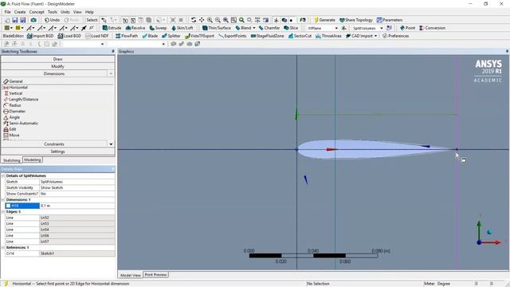Click the Rotate view icon

pyautogui.click(x=194, y=20)
